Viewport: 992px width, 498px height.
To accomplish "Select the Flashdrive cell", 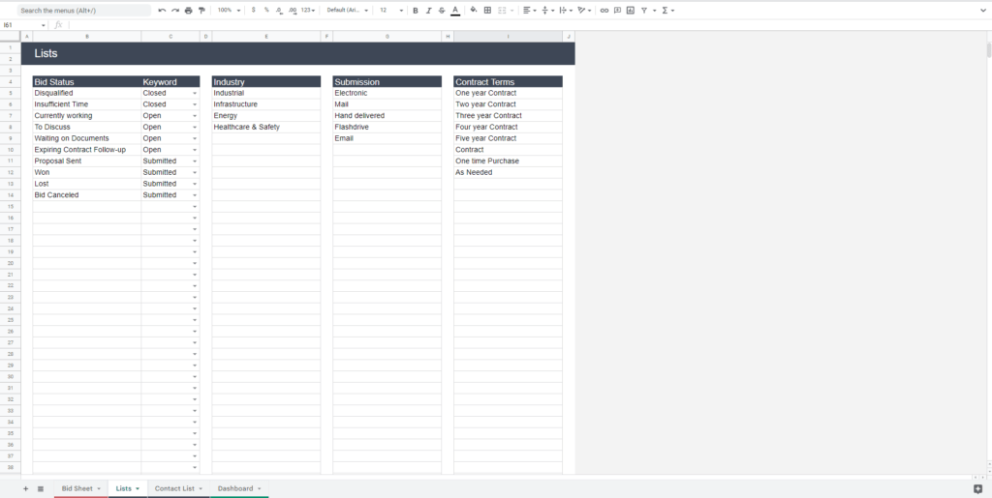I will point(387,128).
